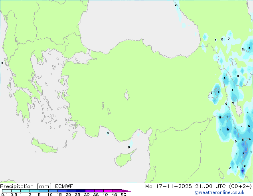The image size is (253, 196).
Task: Click the legend value "50"
Action: pos(124,194)
